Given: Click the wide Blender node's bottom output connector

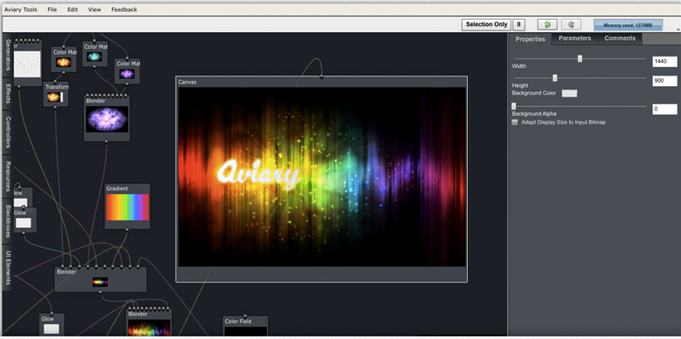Looking at the screenshot, I should tap(101, 292).
